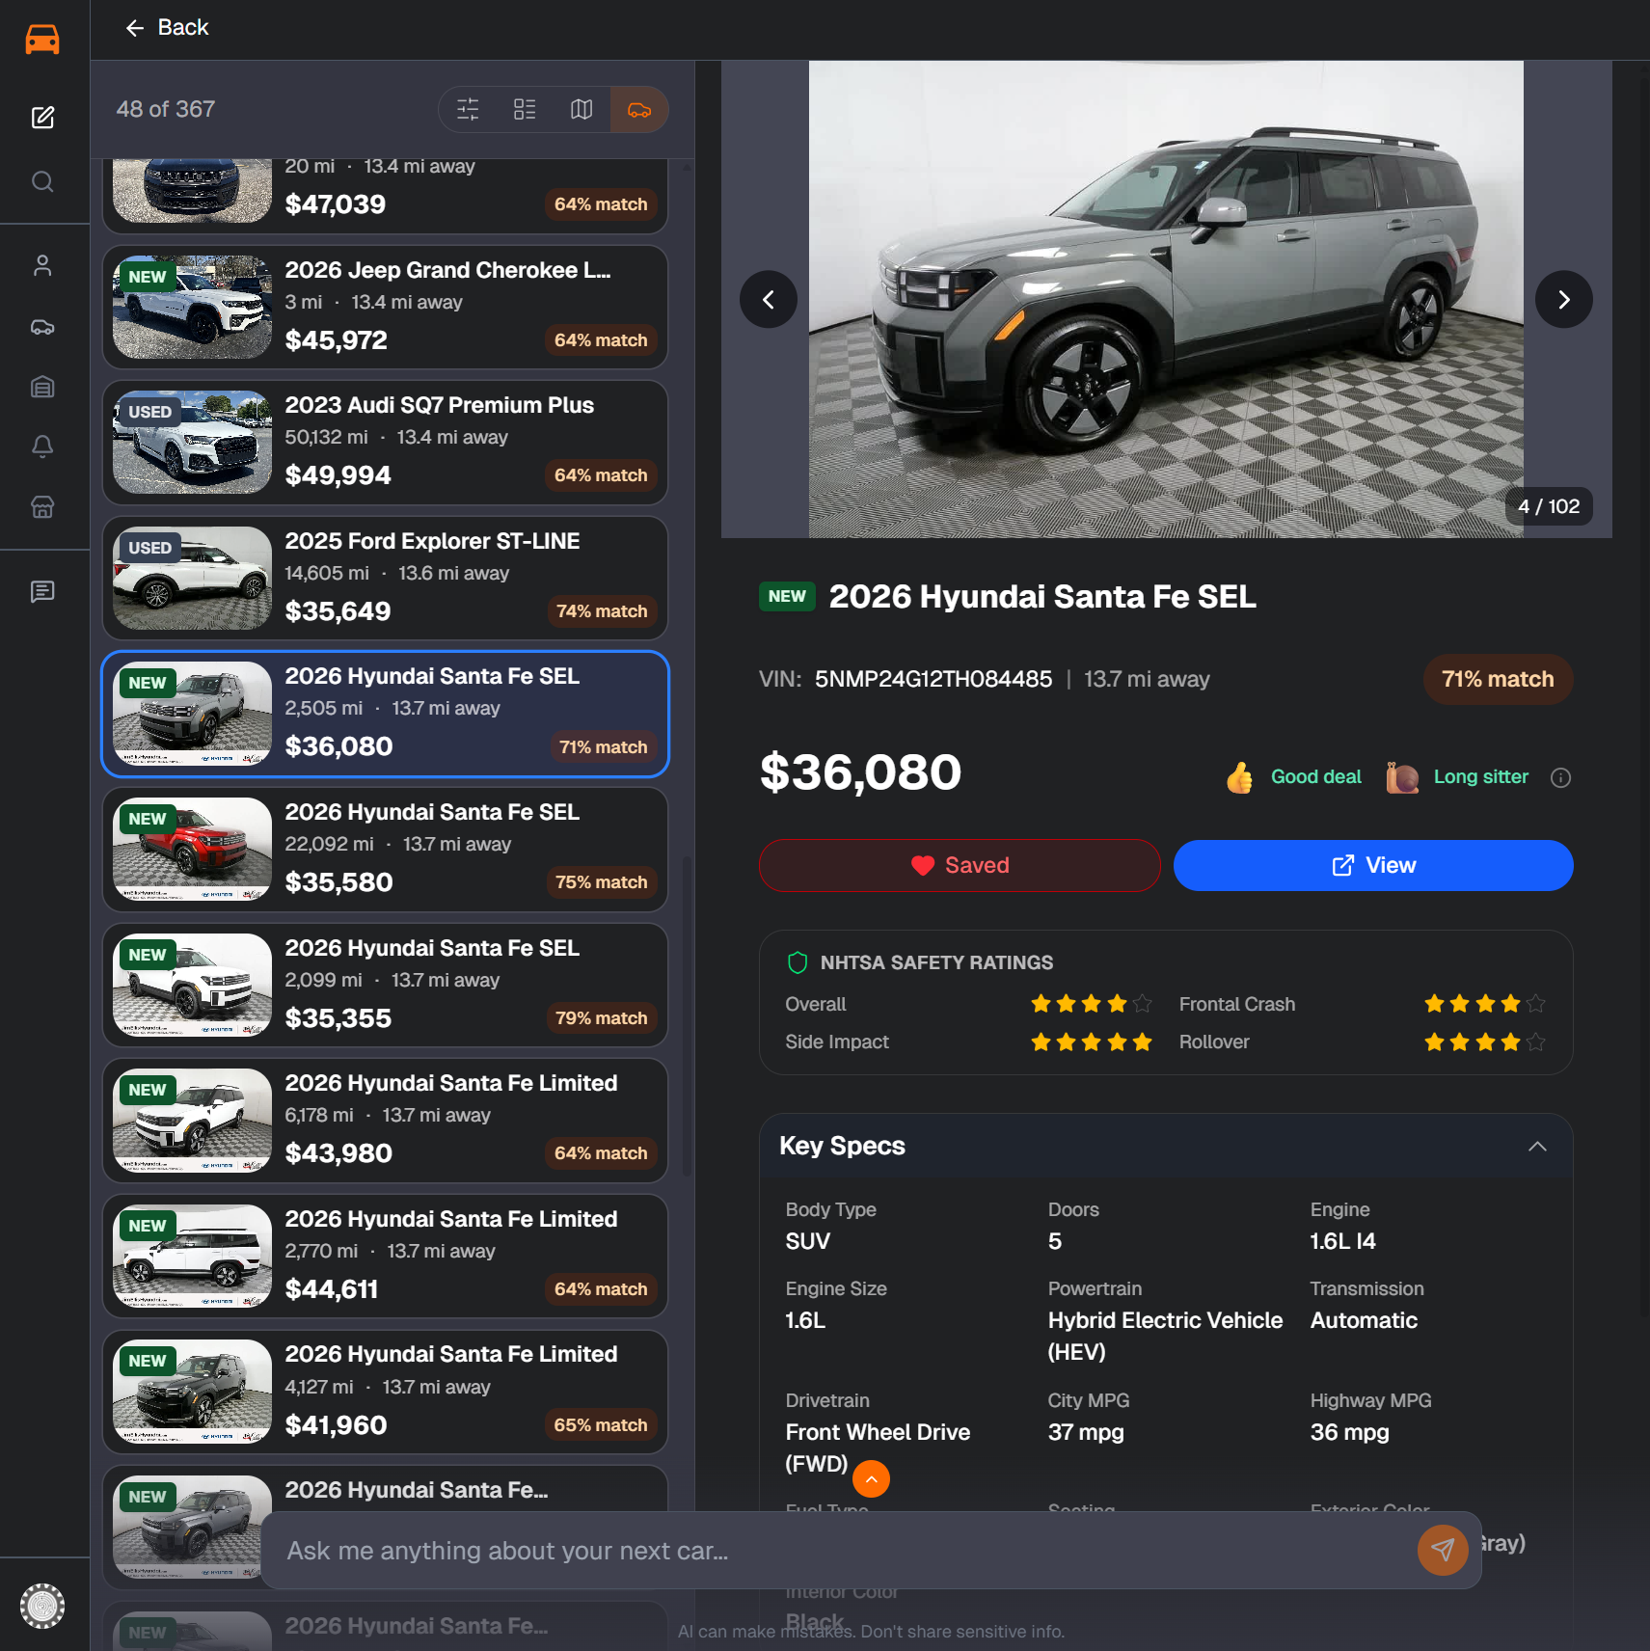The width and height of the screenshot is (1650, 1651).
Task: Select the 2025 Ford Explorer ST-LINE listing
Action: [385, 579]
